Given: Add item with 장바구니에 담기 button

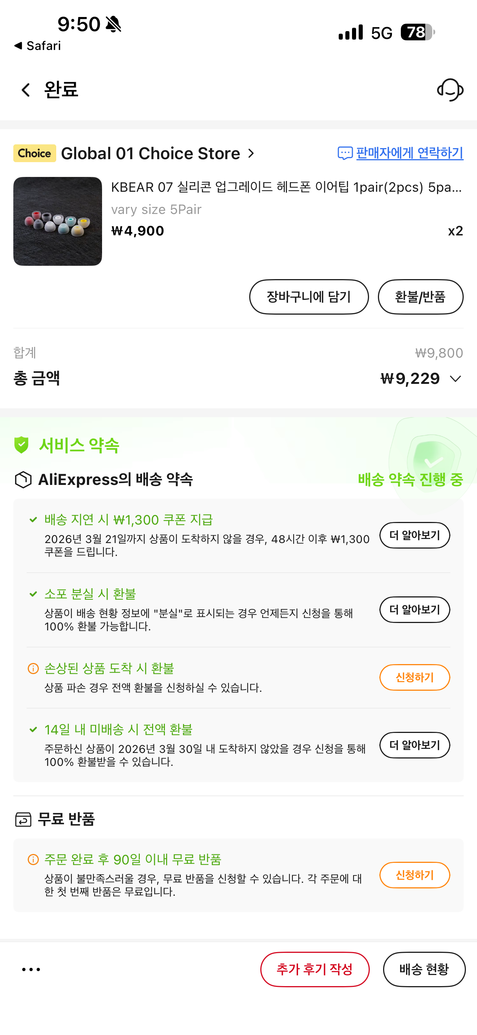Looking at the screenshot, I should [309, 297].
